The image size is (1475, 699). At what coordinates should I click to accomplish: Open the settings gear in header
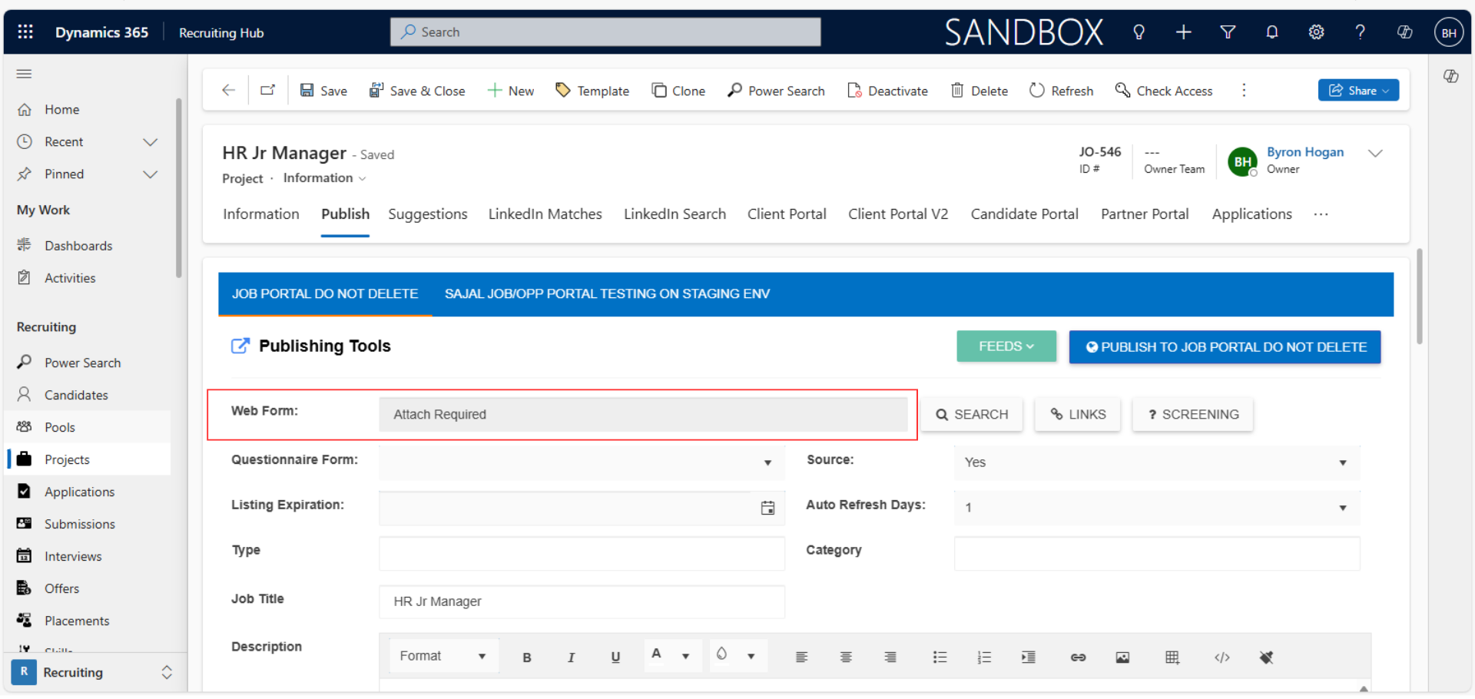click(1316, 32)
